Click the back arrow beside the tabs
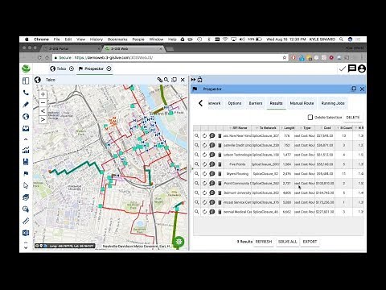Viewport: 386px width, 290px height. pos(200,103)
